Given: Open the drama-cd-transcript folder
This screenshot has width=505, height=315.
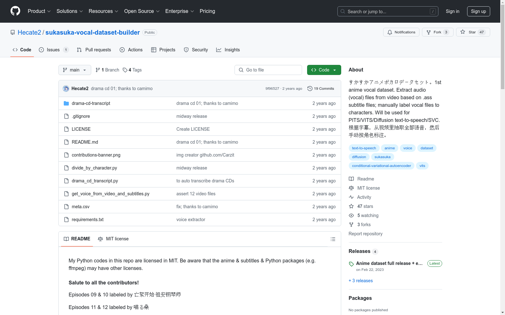Looking at the screenshot, I should 91,103.
